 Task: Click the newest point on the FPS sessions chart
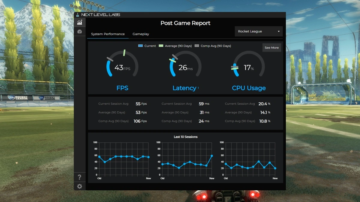coord(148,157)
